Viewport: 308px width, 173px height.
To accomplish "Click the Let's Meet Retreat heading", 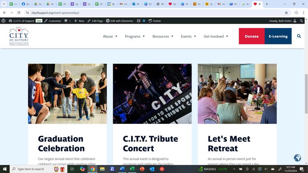I will click(229, 144).
